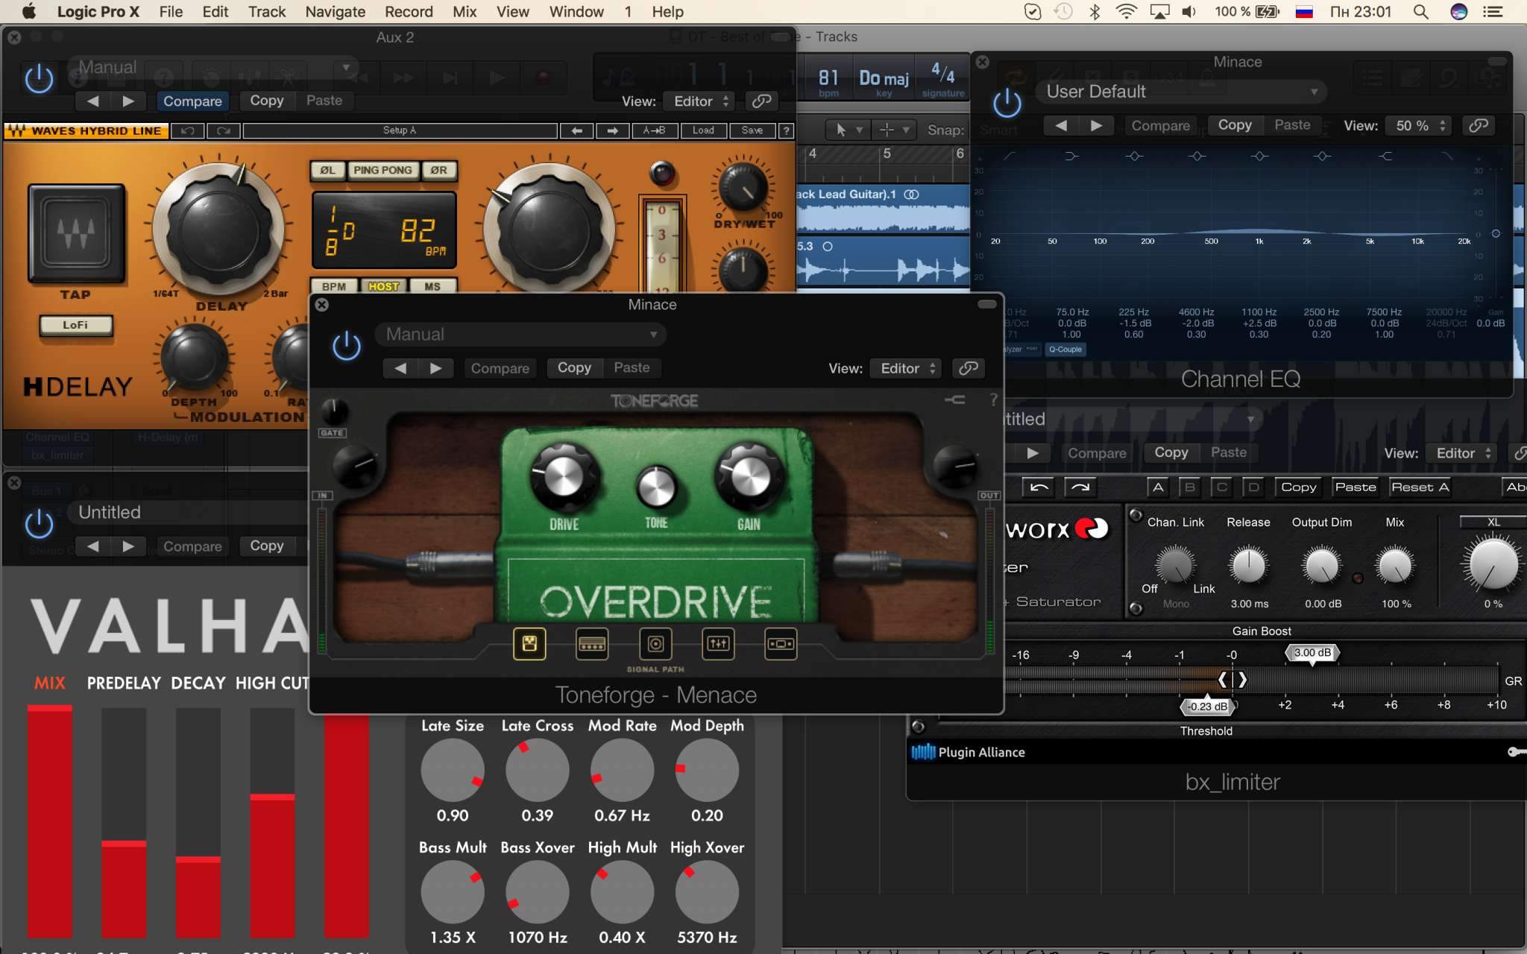Image resolution: width=1527 pixels, height=954 pixels.
Task: Open the Toneforge View Editor dropdown
Action: tap(906, 368)
